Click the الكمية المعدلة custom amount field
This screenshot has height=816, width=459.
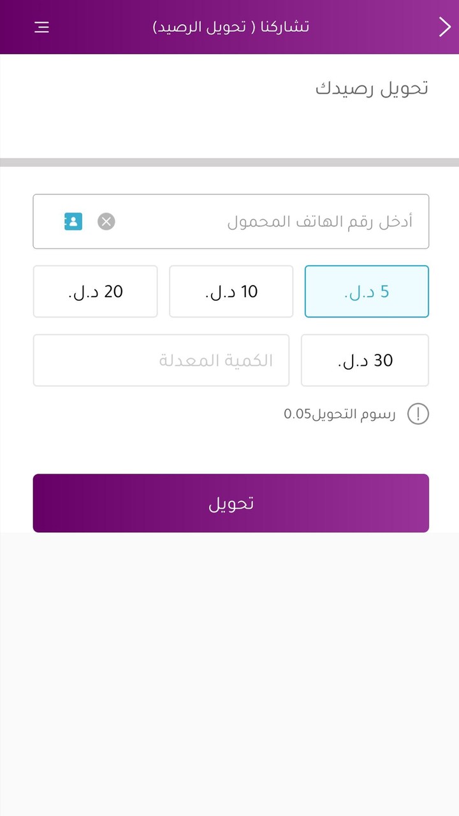point(161,360)
